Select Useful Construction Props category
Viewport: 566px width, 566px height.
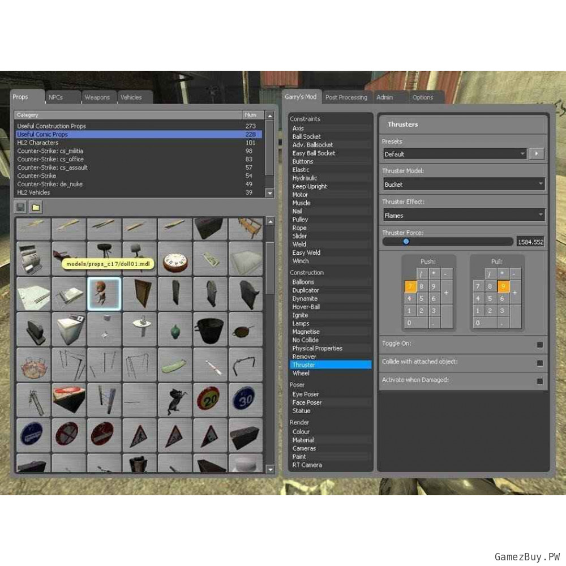pos(139,126)
